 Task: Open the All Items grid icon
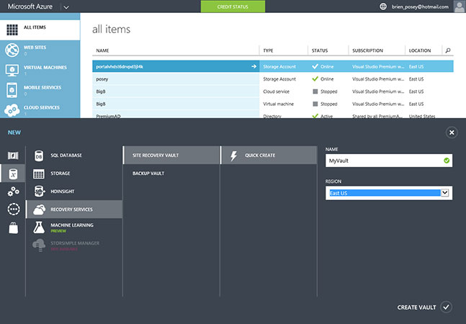click(12, 30)
